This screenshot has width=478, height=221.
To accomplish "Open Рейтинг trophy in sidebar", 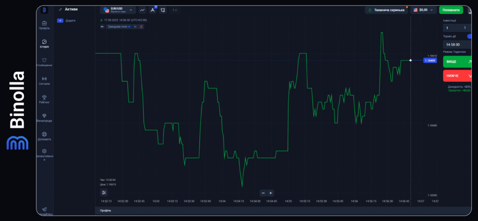I will pyautogui.click(x=44, y=99).
